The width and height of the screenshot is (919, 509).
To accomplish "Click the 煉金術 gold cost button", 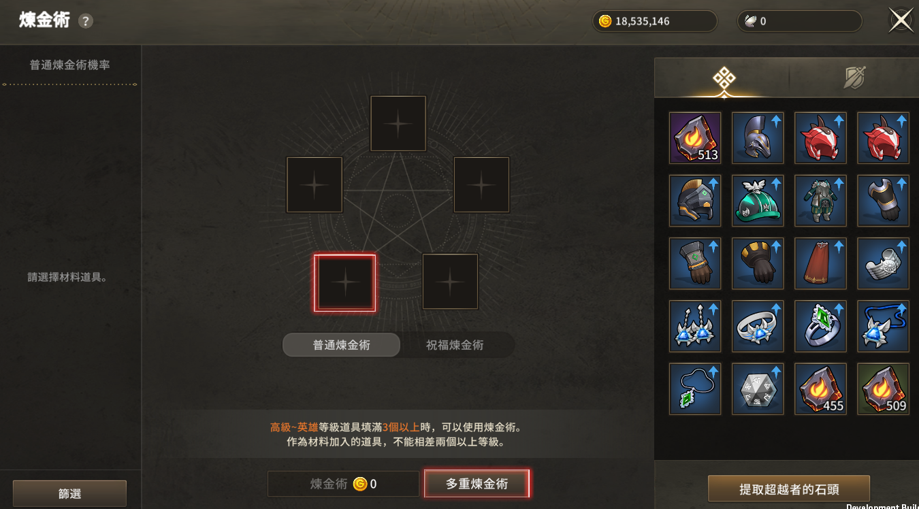I will click(x=343, y=484).
